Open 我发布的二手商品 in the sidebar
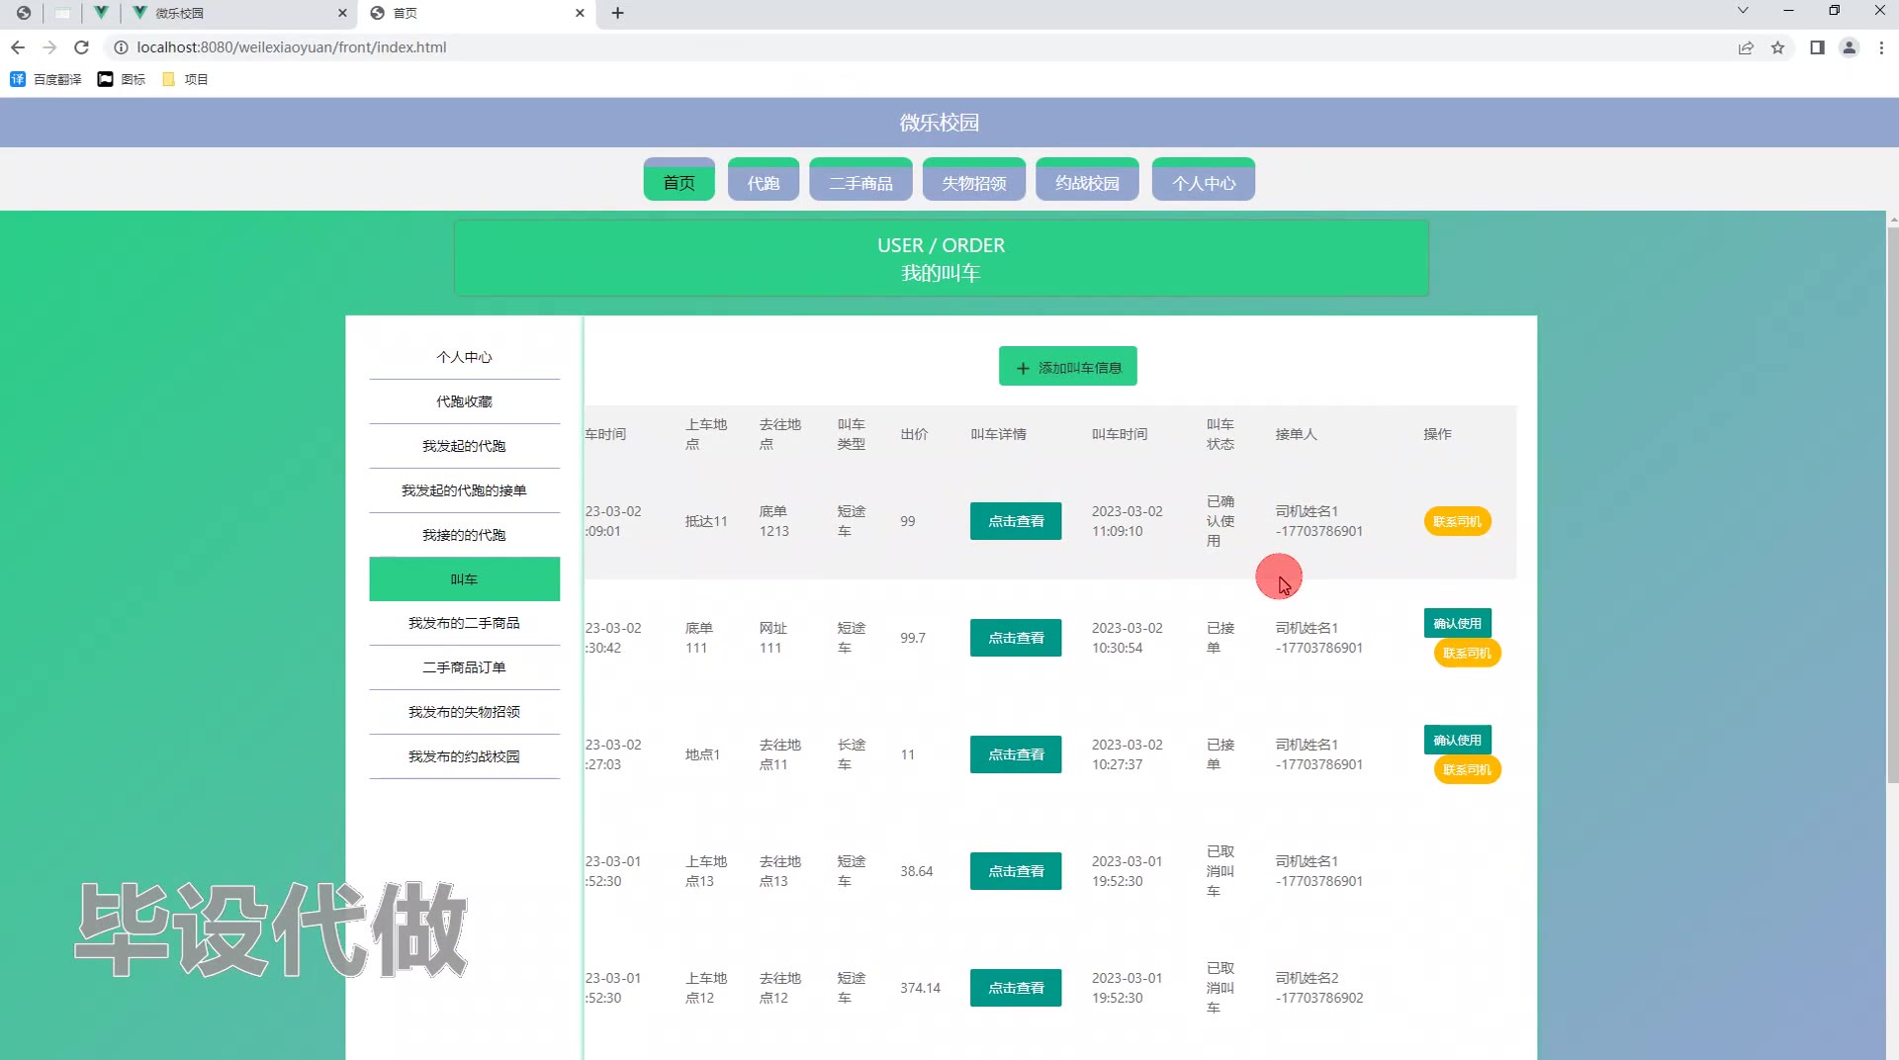The height and width of the screenshot is (1060, 1899). (x=464, y=623)
